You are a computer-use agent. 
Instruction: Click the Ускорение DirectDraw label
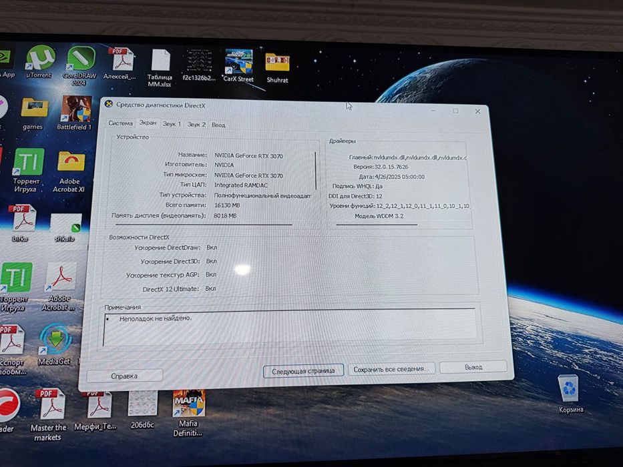point(168,248)
